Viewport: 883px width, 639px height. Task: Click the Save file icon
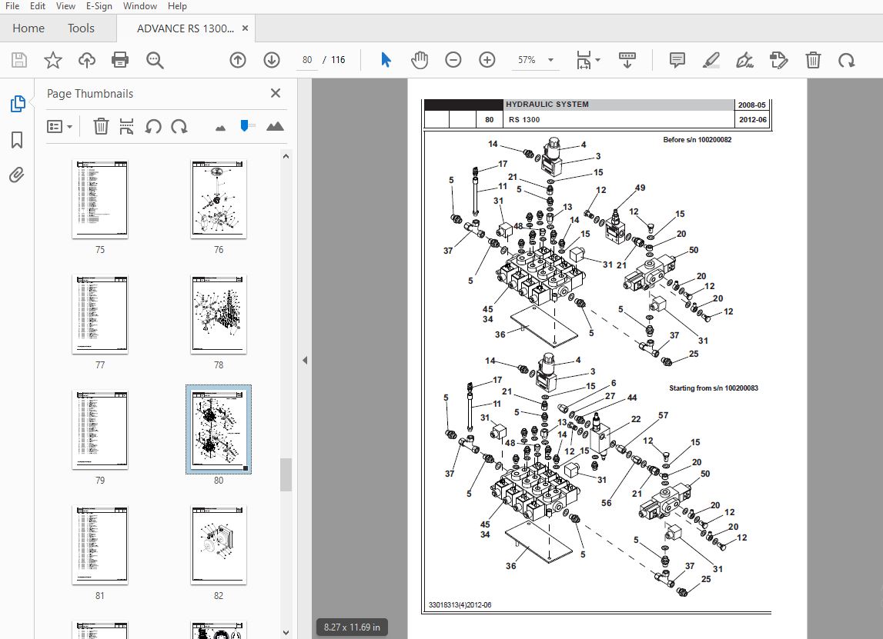(19, 60)
